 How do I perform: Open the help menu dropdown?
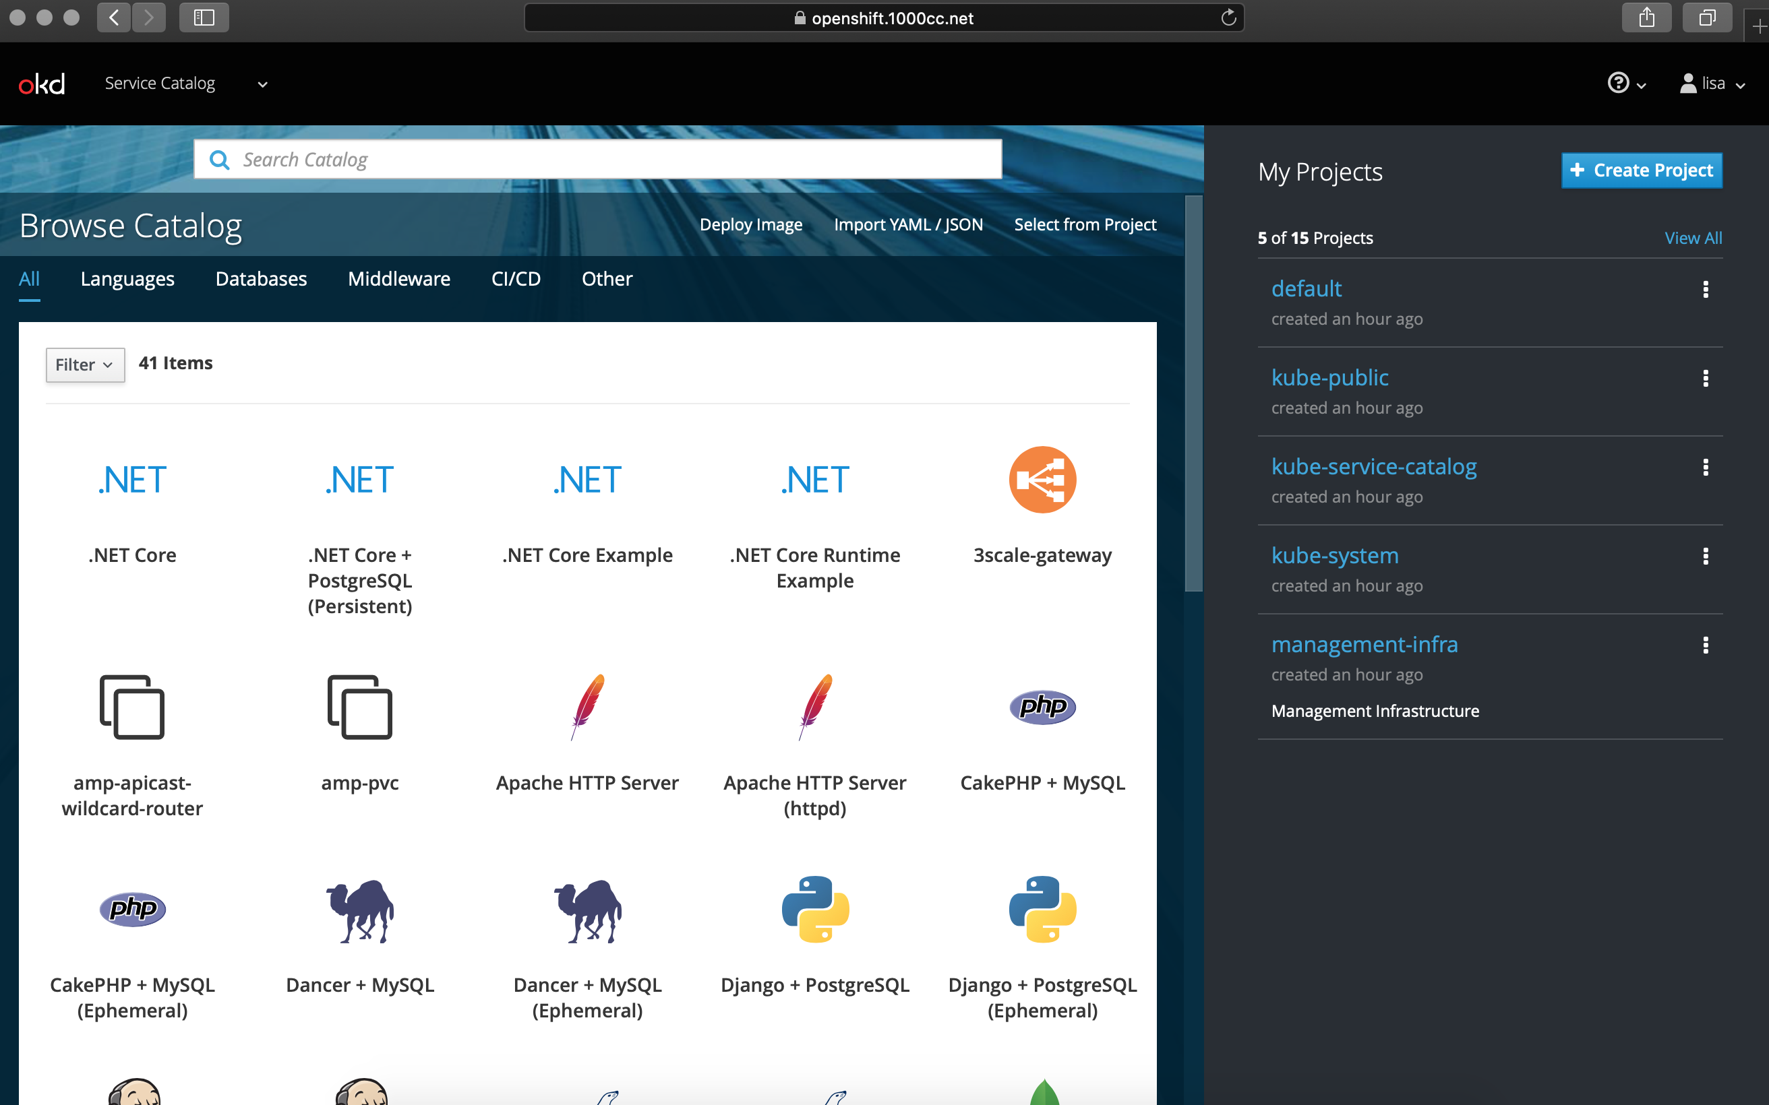coord(1627,84)
